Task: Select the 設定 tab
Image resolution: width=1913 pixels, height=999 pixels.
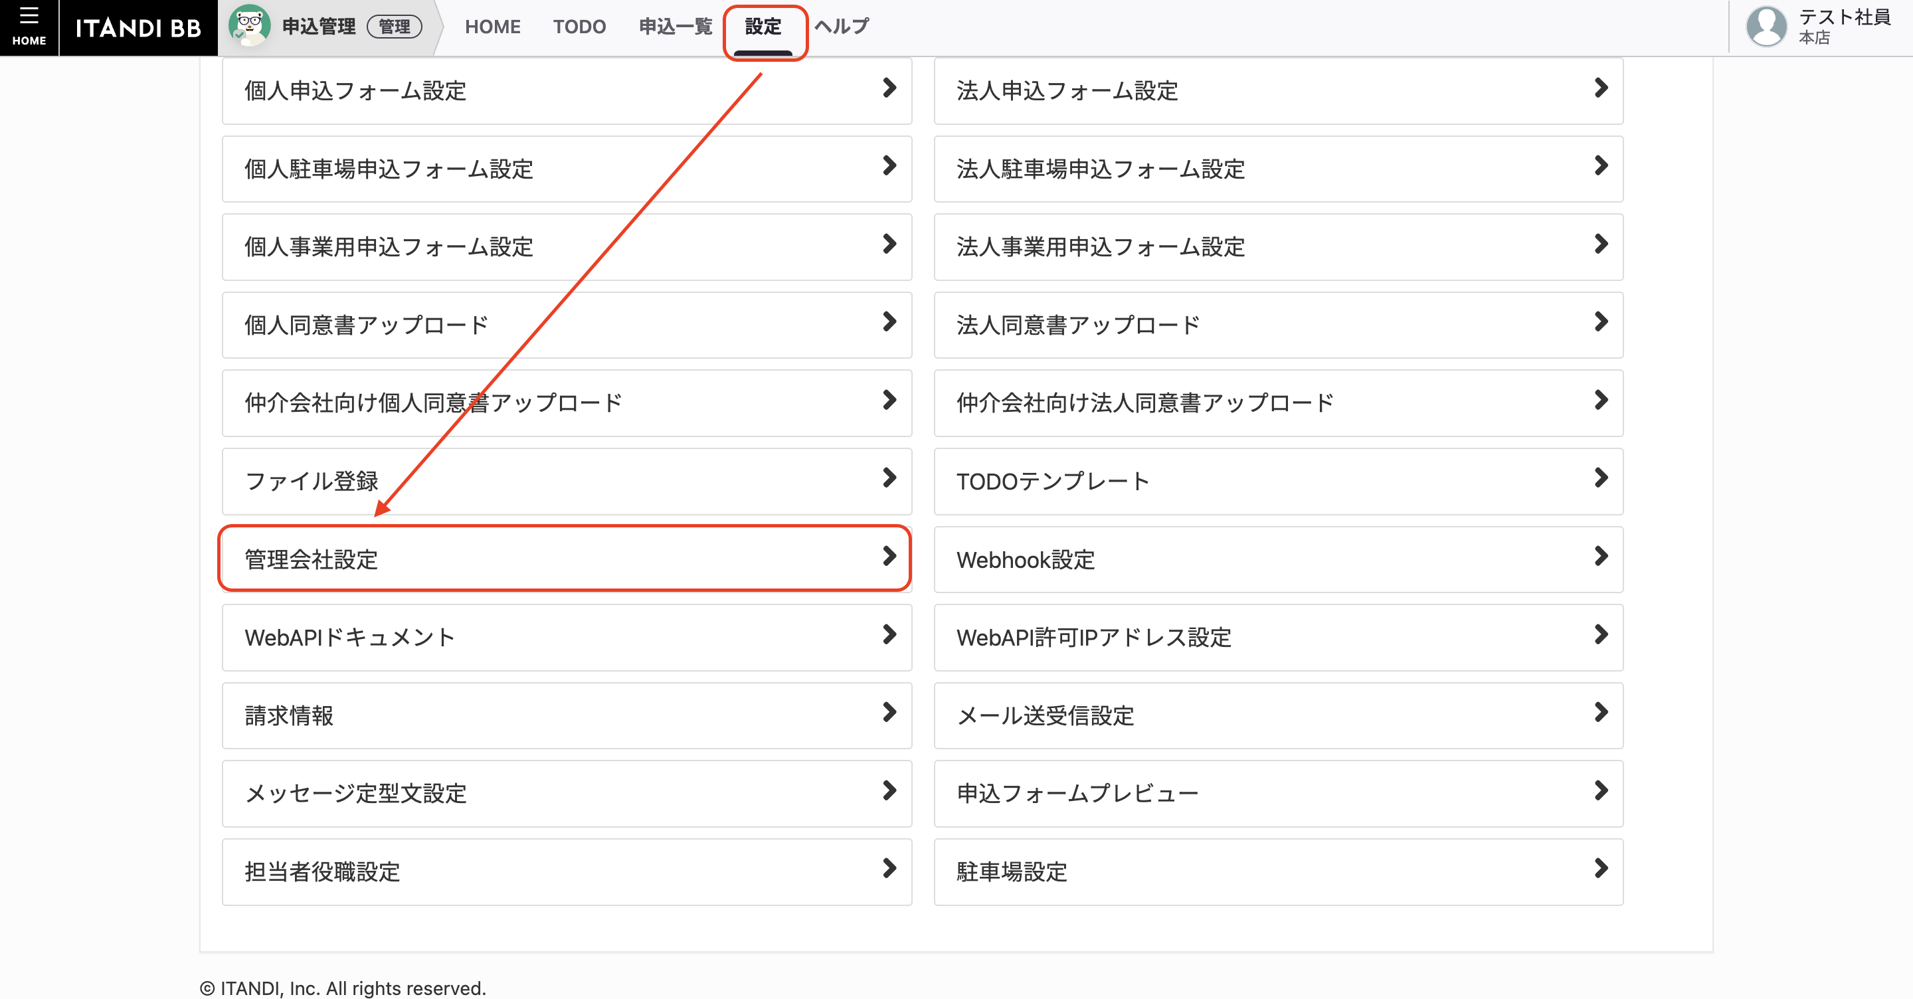Action: point(763,27)
